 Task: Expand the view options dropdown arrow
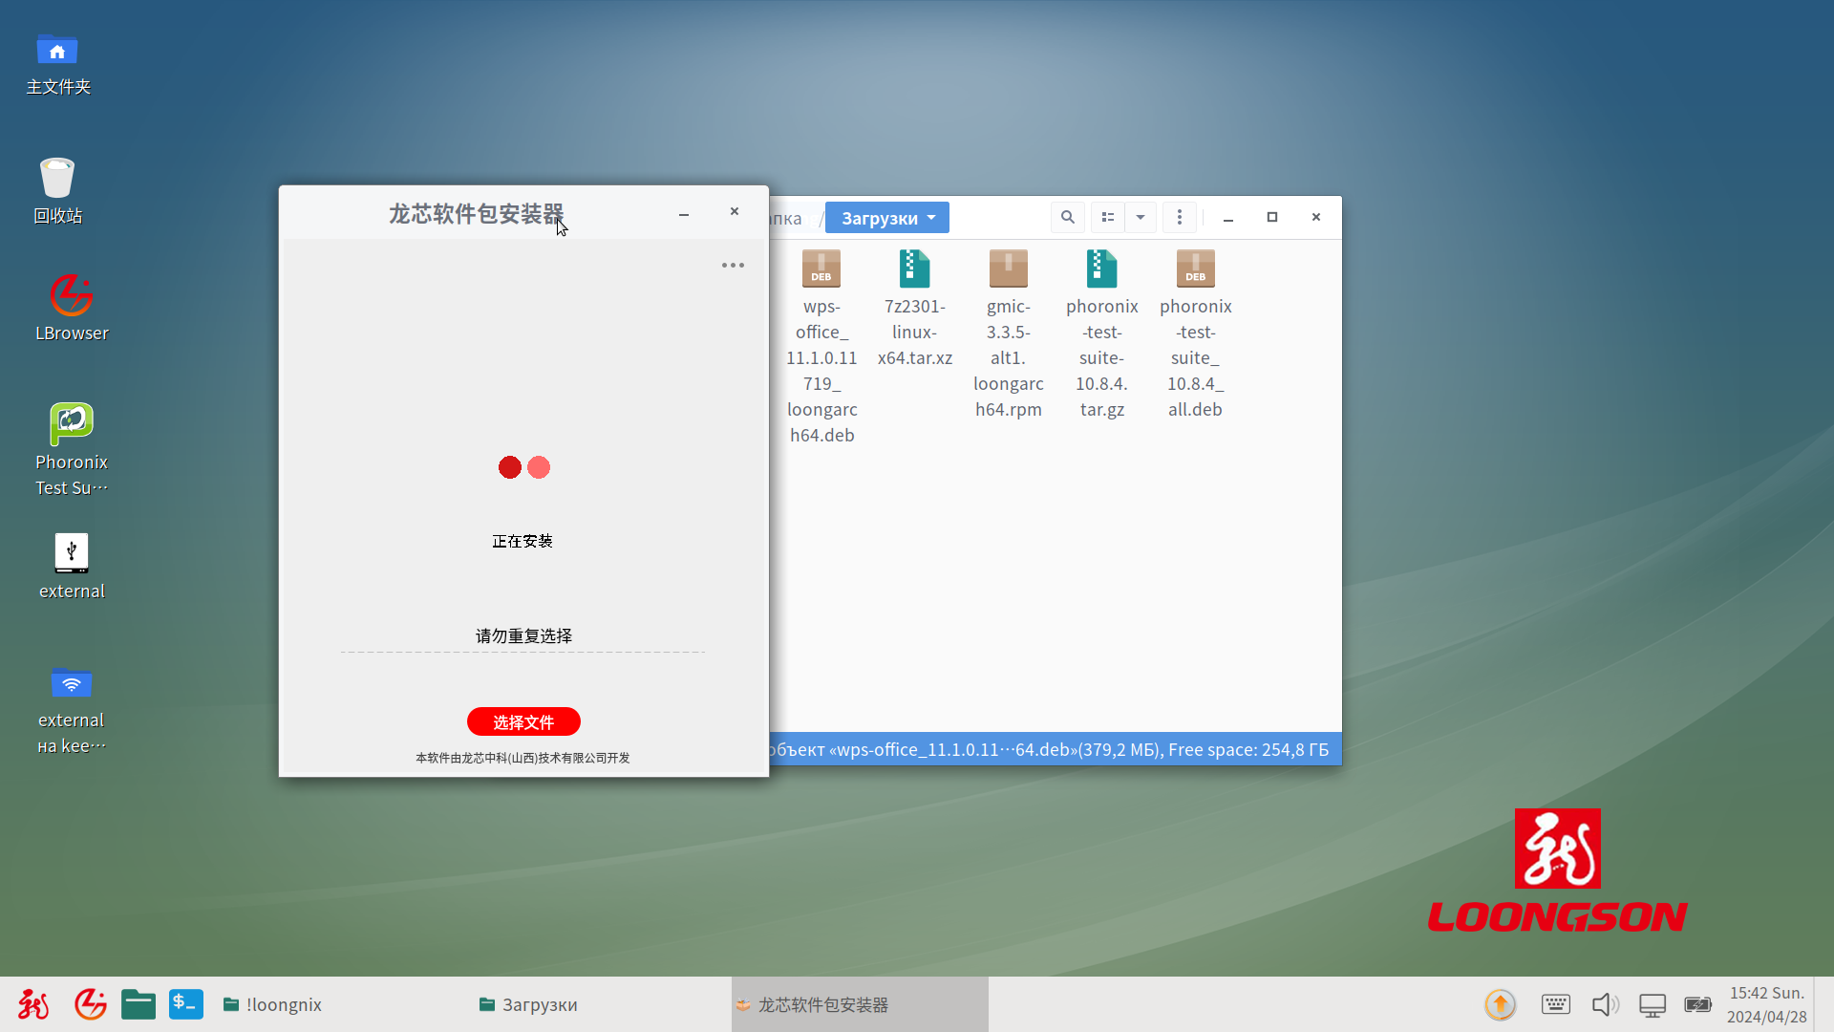pos(1141,218)
